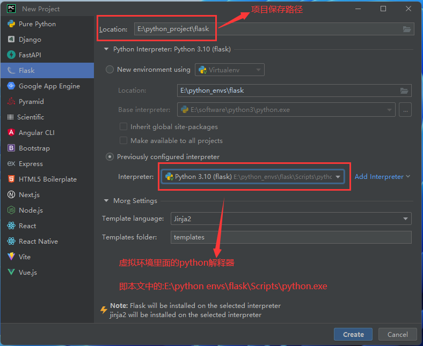
Task: Click the Django icon in project types
Action: coord(11,39)
